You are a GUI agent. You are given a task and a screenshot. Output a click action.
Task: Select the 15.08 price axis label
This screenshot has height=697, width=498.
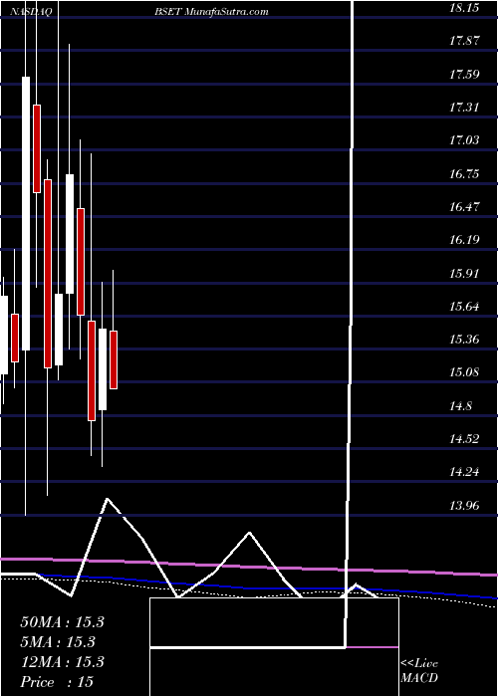[464, 372]
